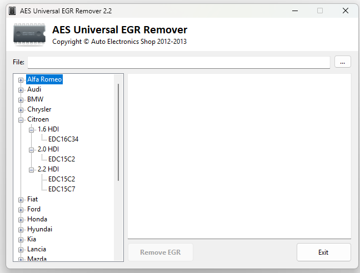The height and width of the screenshot is (273, 360).
Task: Expand the Chrysler tree node
Action: [x=21, y=110]
